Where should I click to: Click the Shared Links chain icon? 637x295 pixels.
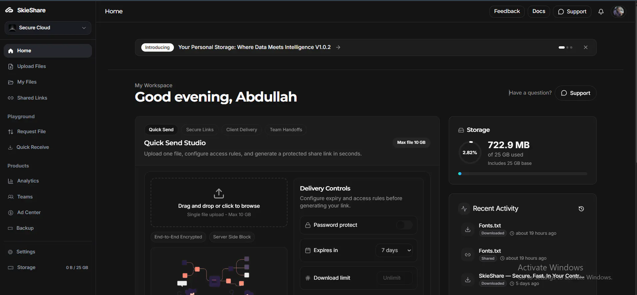(11, 98)
